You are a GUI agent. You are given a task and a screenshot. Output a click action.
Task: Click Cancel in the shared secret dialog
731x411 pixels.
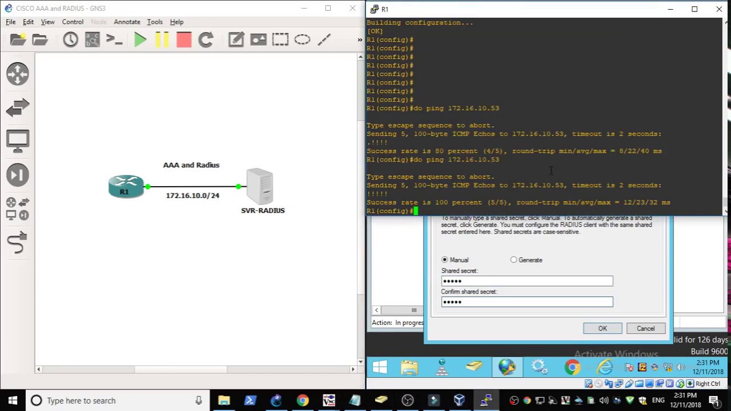(x=646, y=328)
